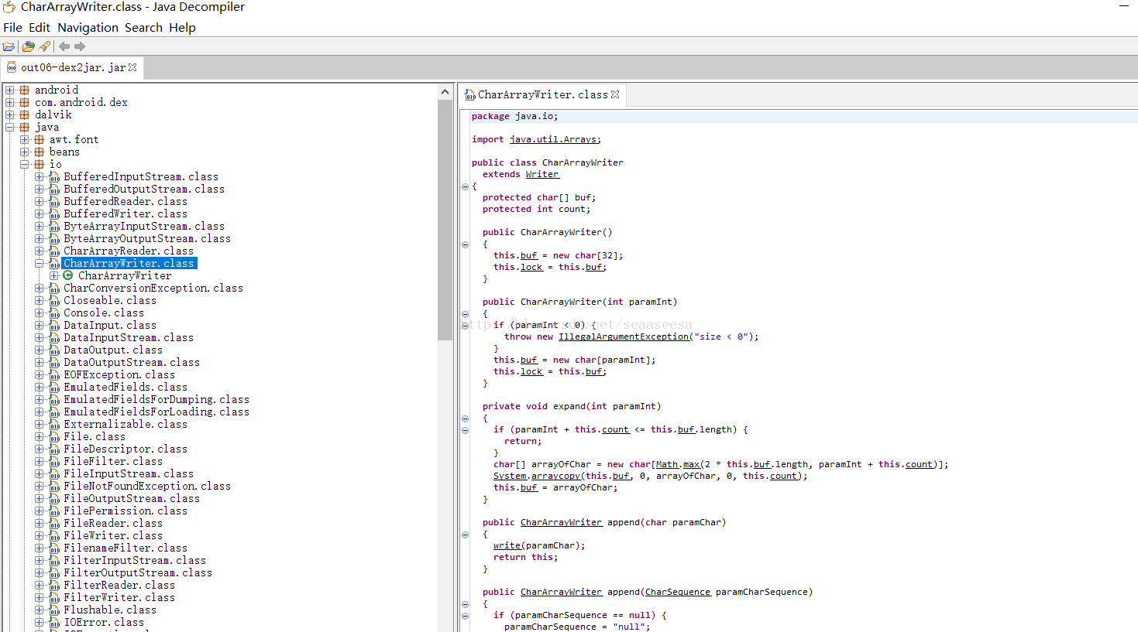The image size is (1138, 632).
Task: Click the Search toolbar icon
Action: [45, 46]
